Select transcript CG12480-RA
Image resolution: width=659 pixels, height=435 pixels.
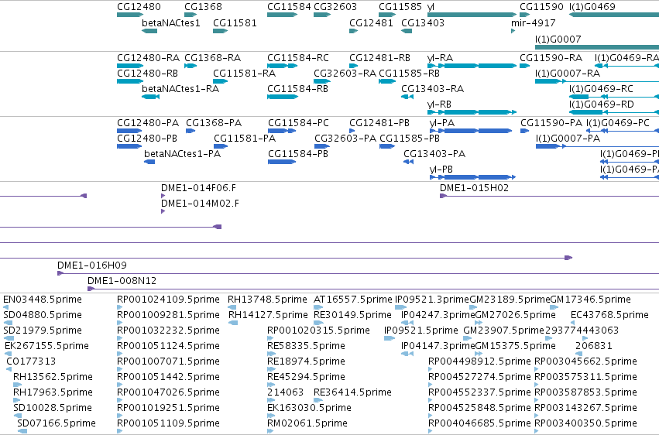point(130,66)
